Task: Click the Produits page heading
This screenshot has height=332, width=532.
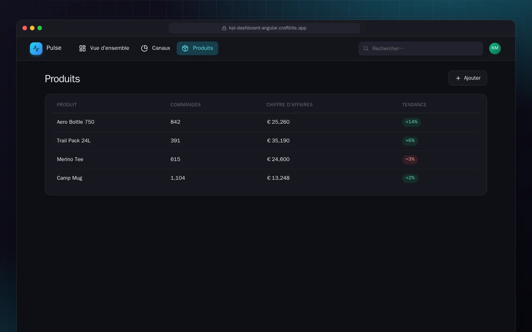Action: point(62,79)
